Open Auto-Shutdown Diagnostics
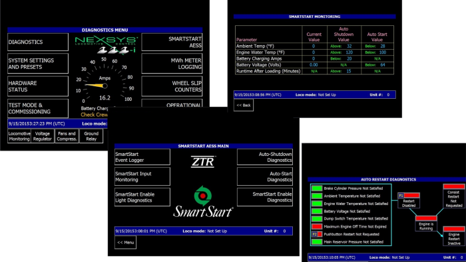466x262 pixels. pyautogui.click(x=265, y=157)
